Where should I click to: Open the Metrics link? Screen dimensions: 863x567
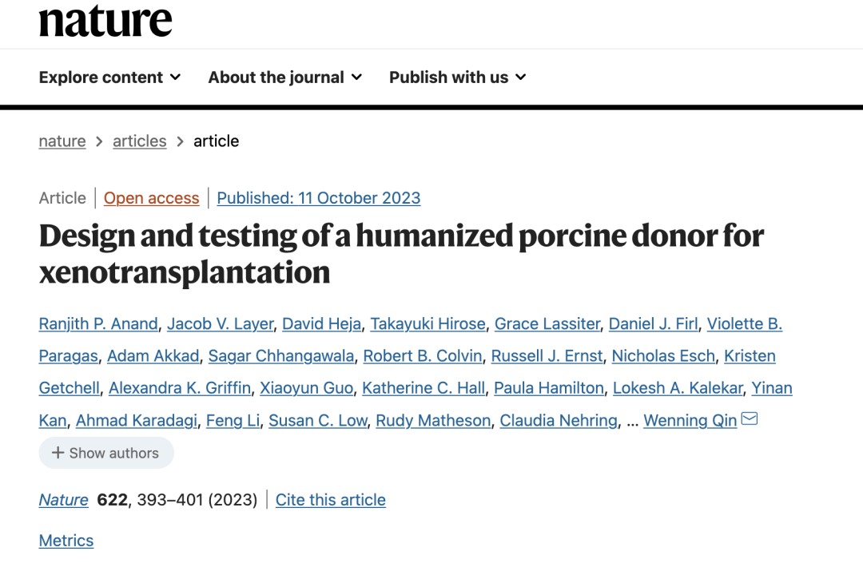pyautogui.click(x=66, y=541)
